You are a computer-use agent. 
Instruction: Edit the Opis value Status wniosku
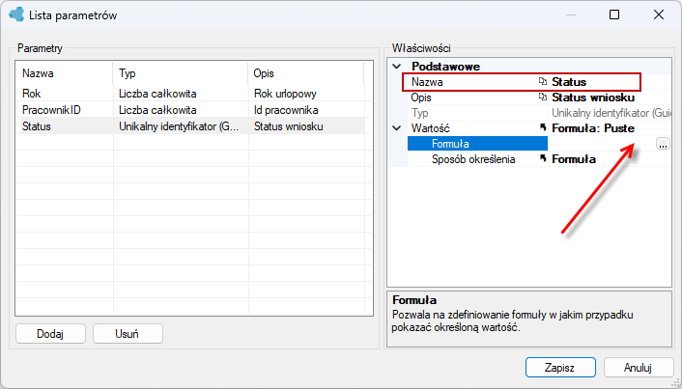[x=593, y=97]
